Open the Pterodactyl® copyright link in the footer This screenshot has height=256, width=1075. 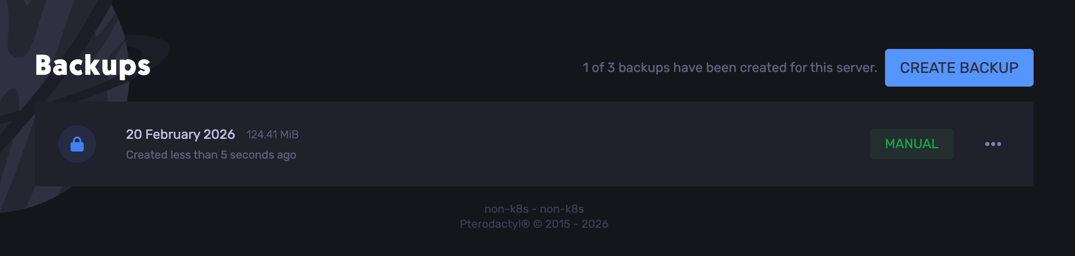[x=494, y=224]
